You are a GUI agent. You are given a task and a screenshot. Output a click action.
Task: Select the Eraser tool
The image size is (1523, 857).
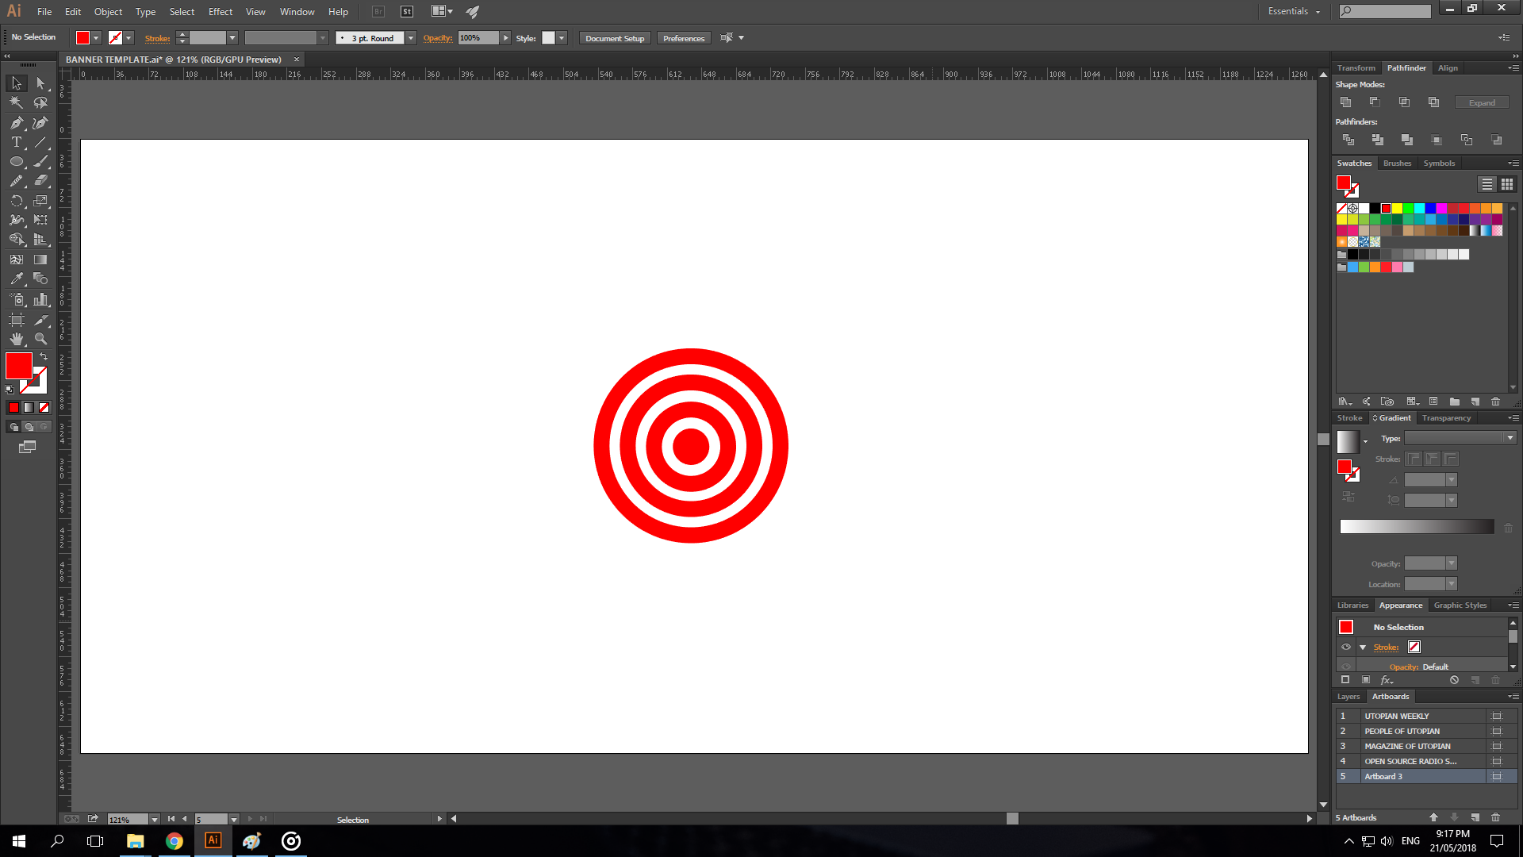pyautogui.click(x=40, y=181)
